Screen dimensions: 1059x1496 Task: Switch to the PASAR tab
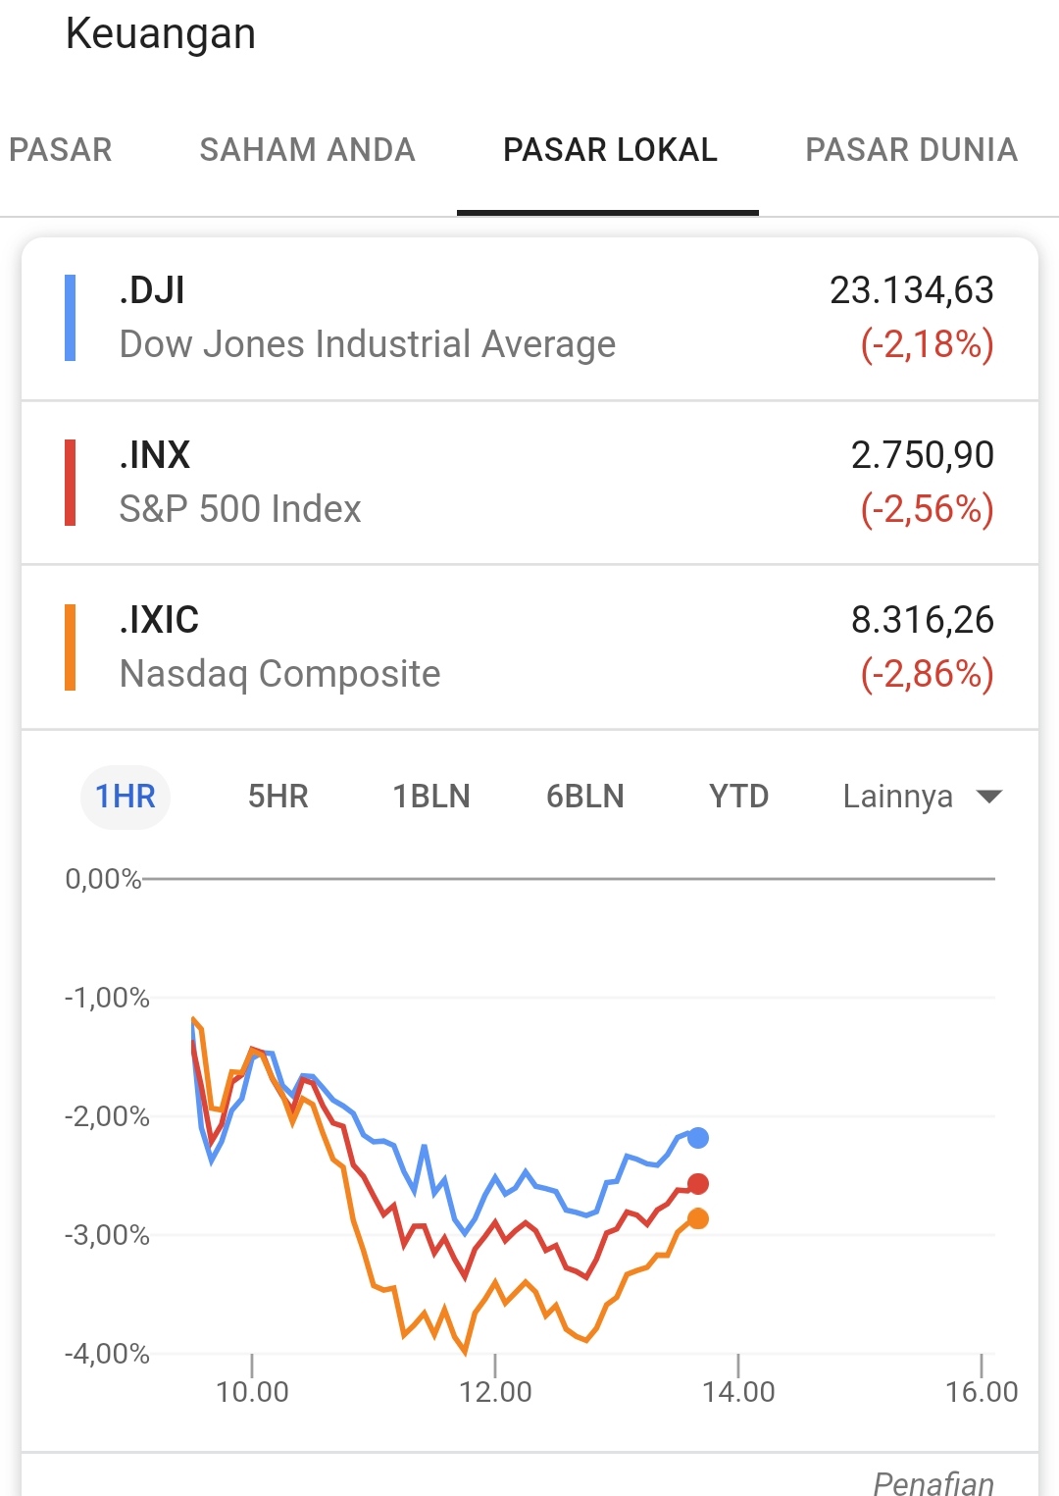[61, 150]
